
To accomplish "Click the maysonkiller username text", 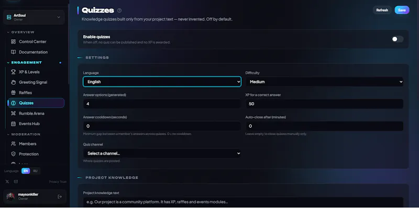I will [28, 194].
